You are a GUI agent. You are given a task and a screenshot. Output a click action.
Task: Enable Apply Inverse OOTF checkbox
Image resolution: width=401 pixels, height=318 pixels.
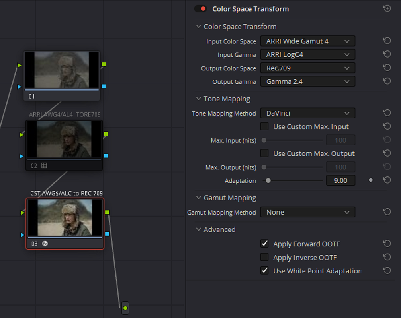264,257
